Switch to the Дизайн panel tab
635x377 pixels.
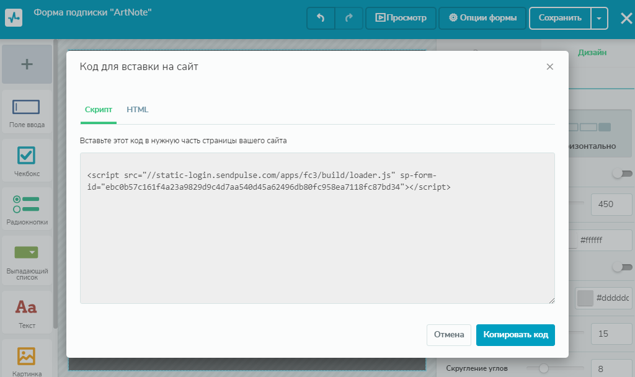[592, 53]
